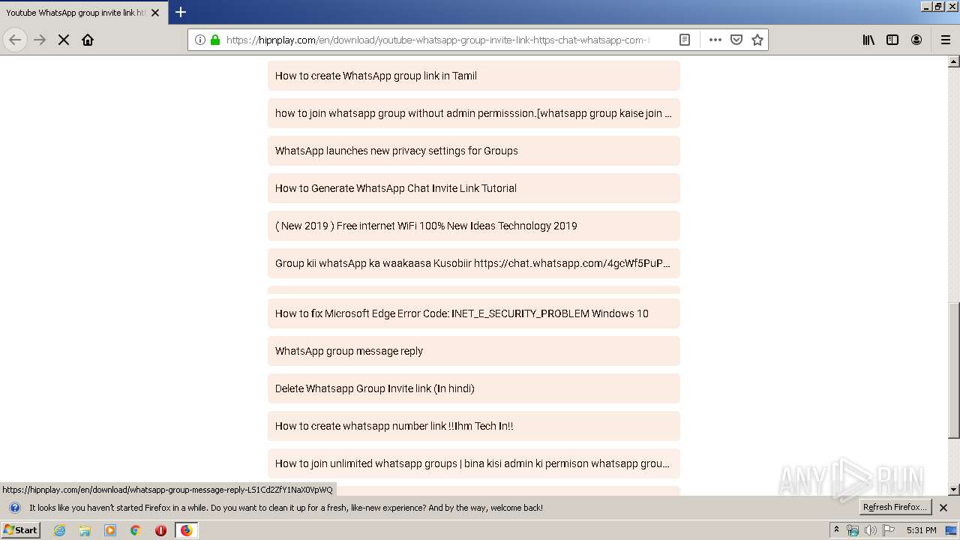Open 'How to Generate WhatsApp Chat Invite Link Tutorial'
Viewport: 960px width, 540px height.
pos(474,188)
